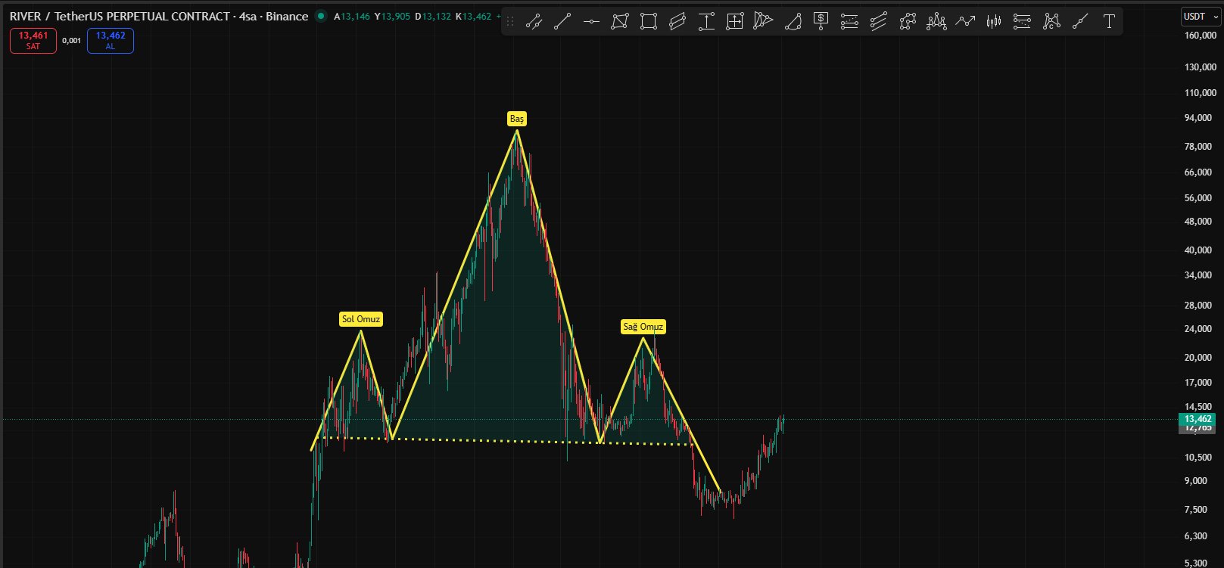Select the head and shoulders pattern tool
The width and height of the screenshot is (1224, 568).
click(936, 22)
